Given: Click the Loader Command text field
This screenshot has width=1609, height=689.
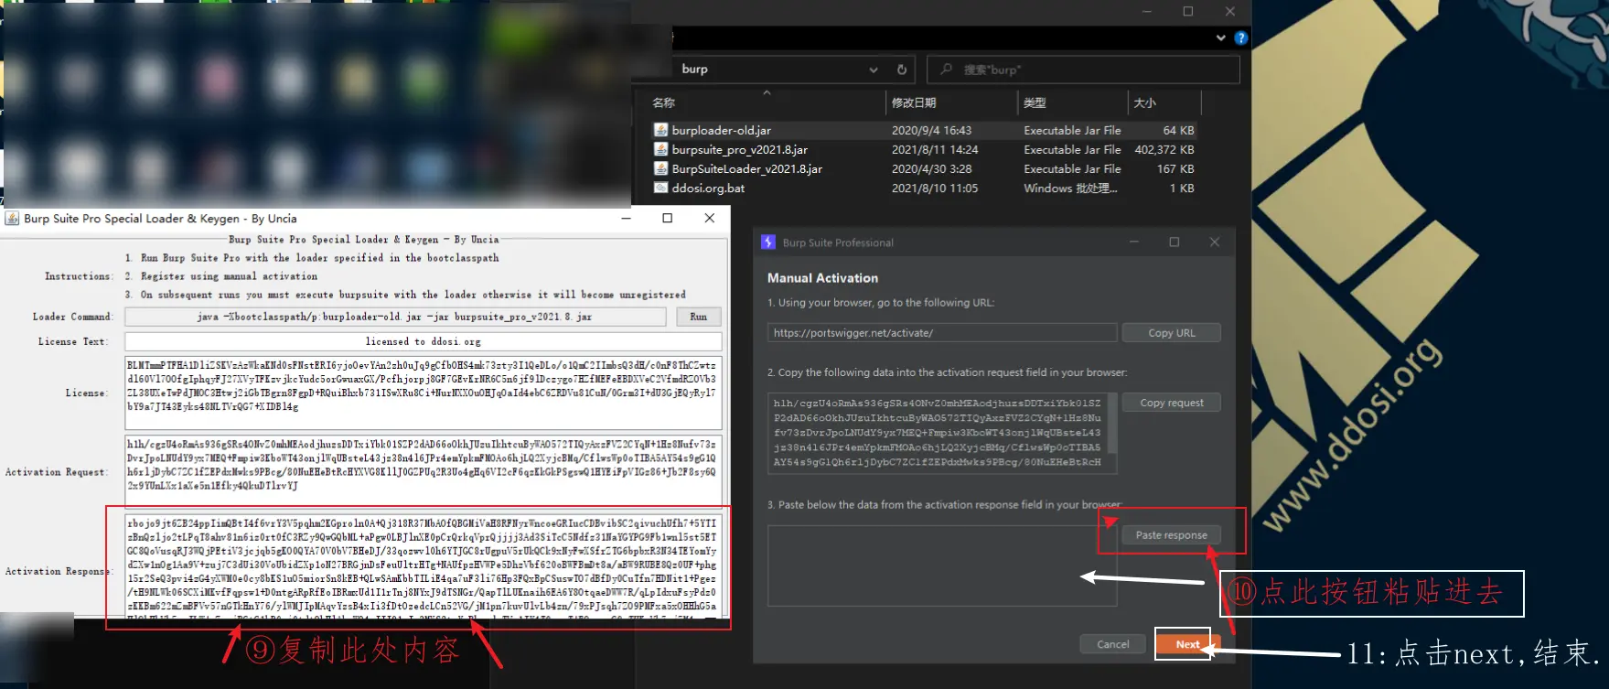Looking at the screenshot, I should pos(395,317).
